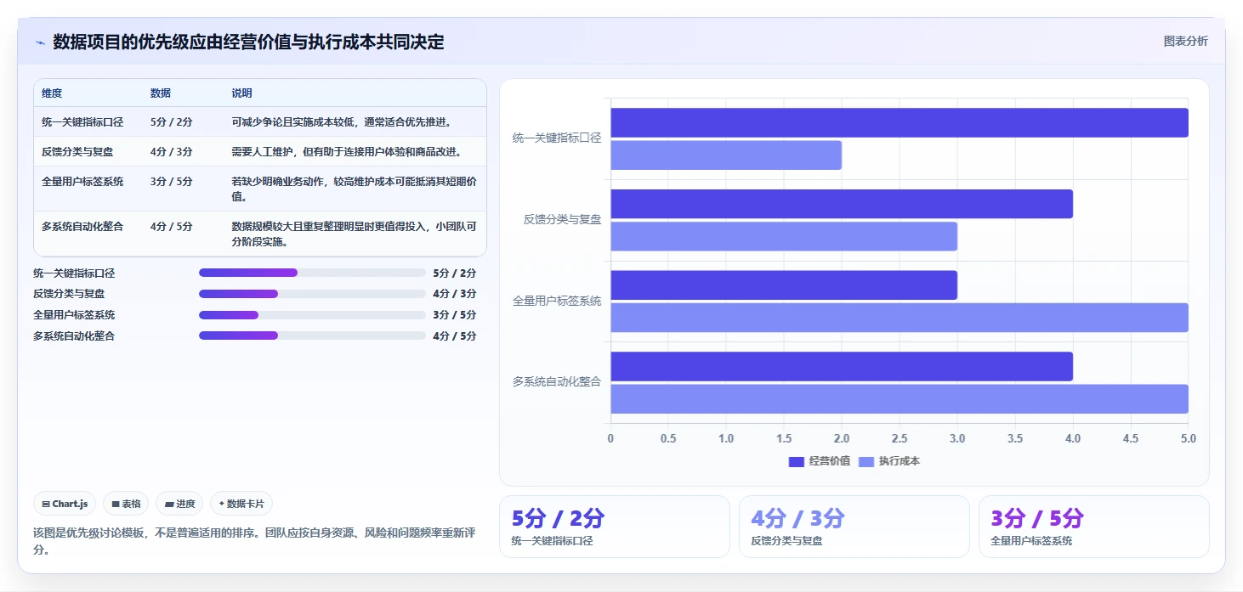Click the 表格 chip icon
The width and height of the screenshot is (1243, 592).
116,504
